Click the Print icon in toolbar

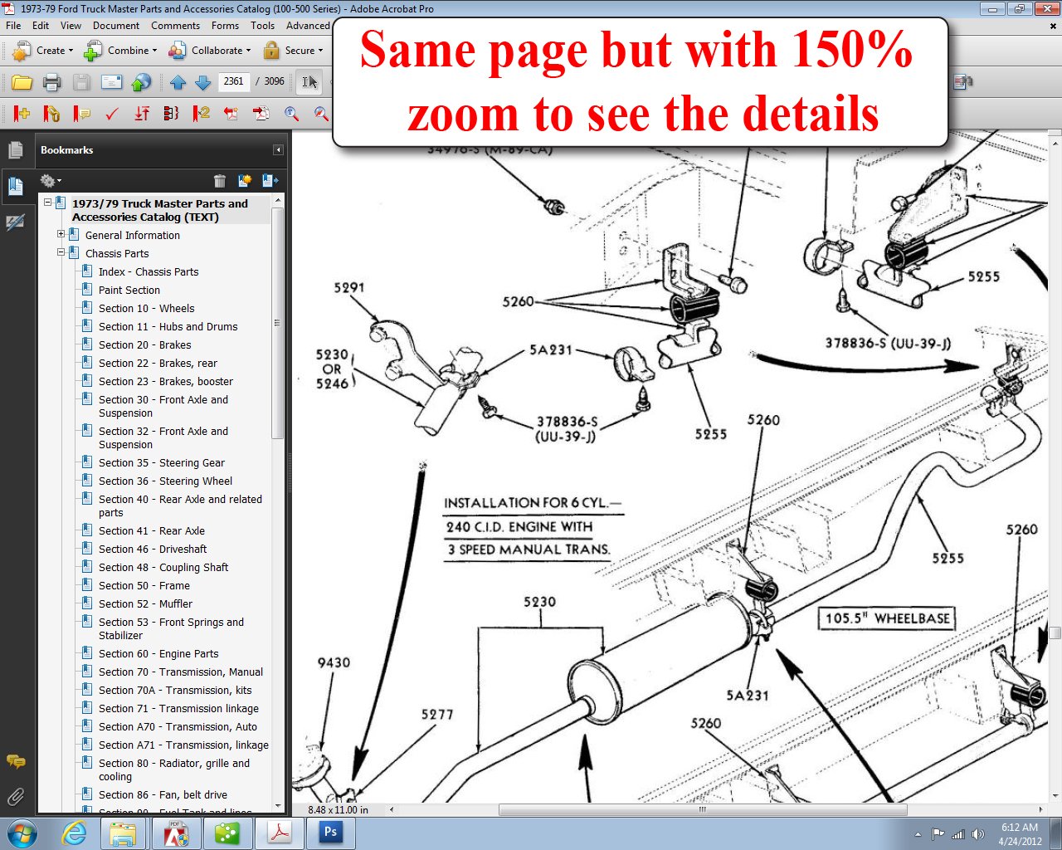click(51, 82)
